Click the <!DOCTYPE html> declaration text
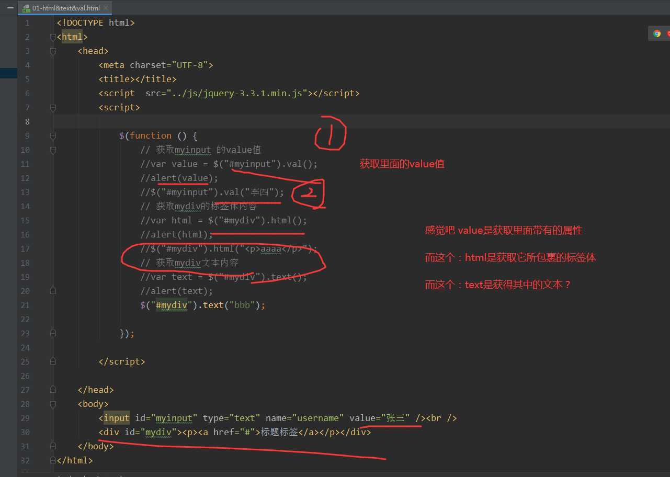Viewport: 670px width, 477px height. (96, 22)
